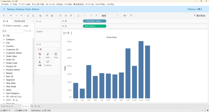
Task: Switch to the アナリティクス tab
Action: point(20,21)
